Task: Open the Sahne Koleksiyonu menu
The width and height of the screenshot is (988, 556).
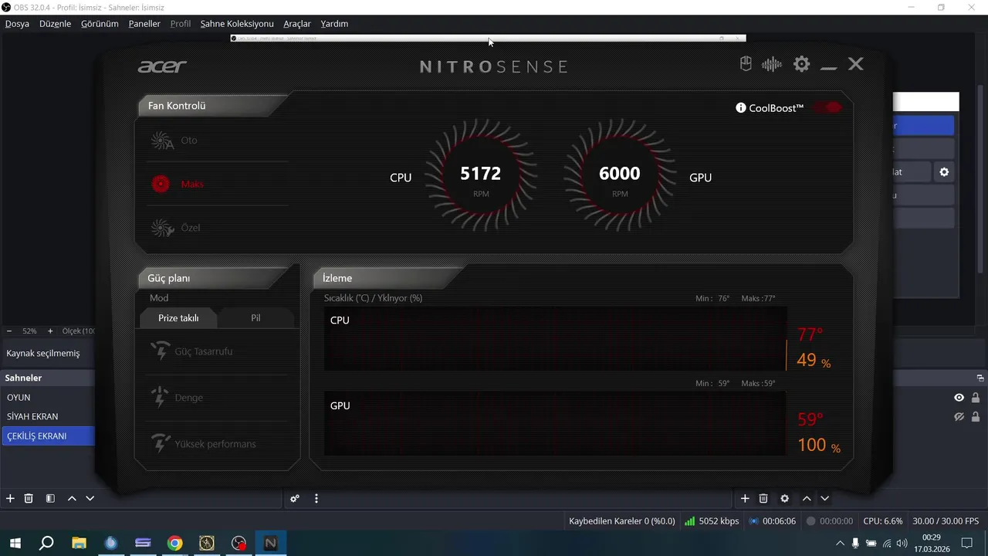Action: (x=237, y=24)
